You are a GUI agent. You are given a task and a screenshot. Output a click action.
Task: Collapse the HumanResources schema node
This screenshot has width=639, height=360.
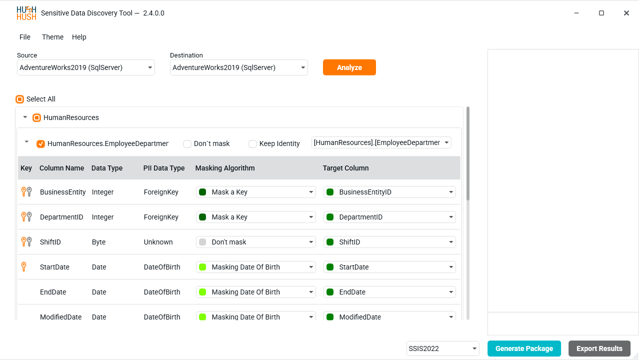tap(25, 117)
